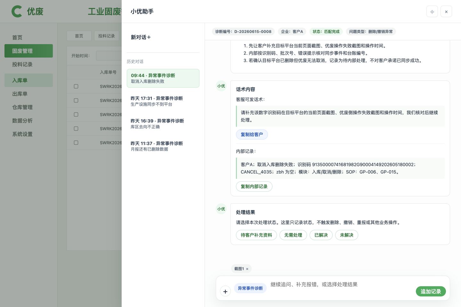Tick the fourth SWRK2026 row checkbox
Viewport: 461px width, 307px height.
click(x=76, y=129)
